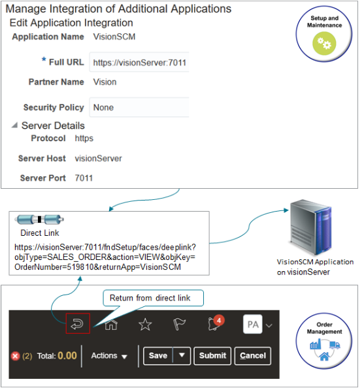Click the Setup and Maintenance gear icon
This screenshot has width=362, height=388.
(324, 44)
